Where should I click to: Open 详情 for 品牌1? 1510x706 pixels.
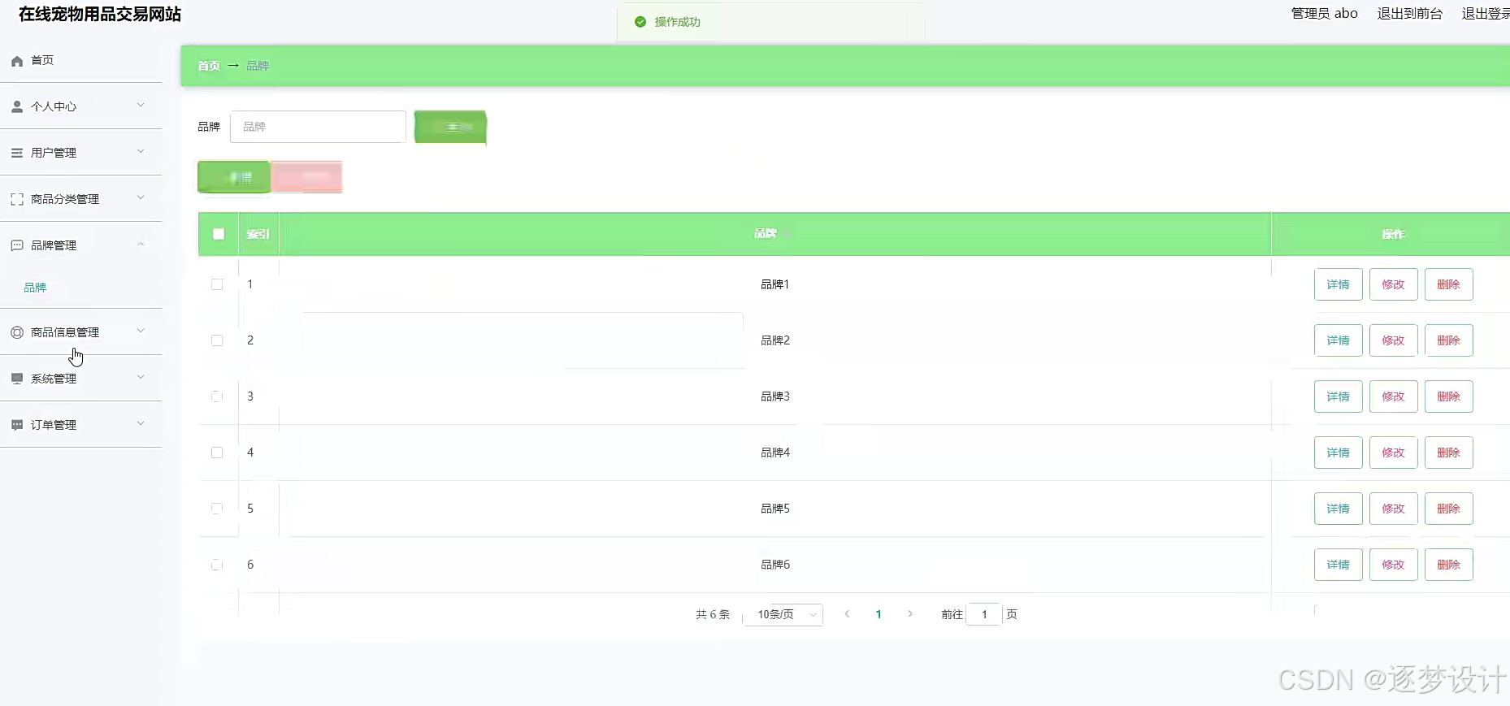click(1338, 284)
